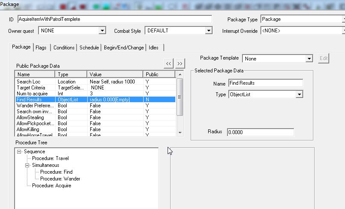Screen dimensions: 345x209
Task: Click the TargetSele... type cell
Action: (x=71, y=88)
